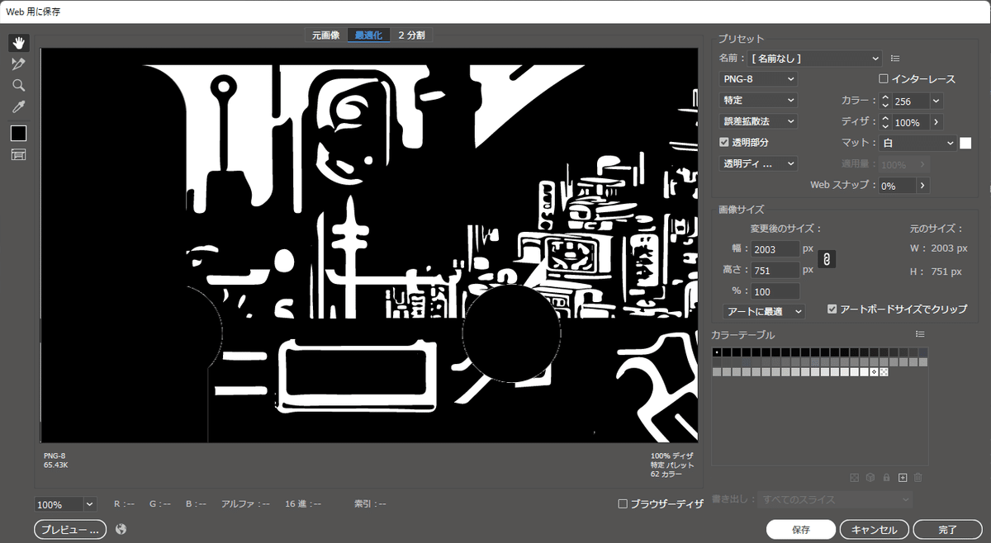
Task: Click the Web スナップ 0% field
Action: click(x=897, y=186)
